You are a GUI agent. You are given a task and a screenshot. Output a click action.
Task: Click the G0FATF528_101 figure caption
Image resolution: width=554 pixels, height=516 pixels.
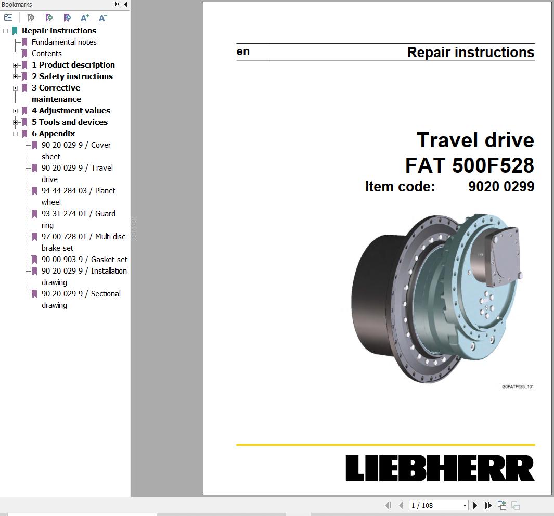[518, 386]
